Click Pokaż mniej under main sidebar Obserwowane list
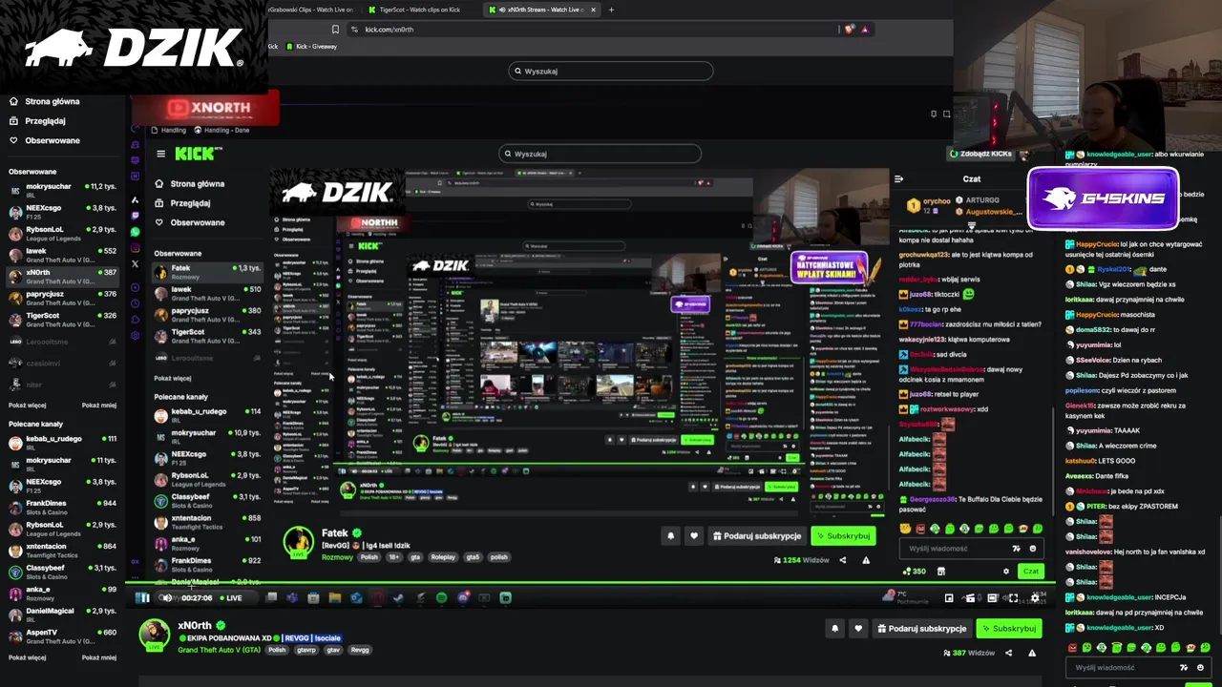This screenshot has width=1222, height=687. click(99, 405)
